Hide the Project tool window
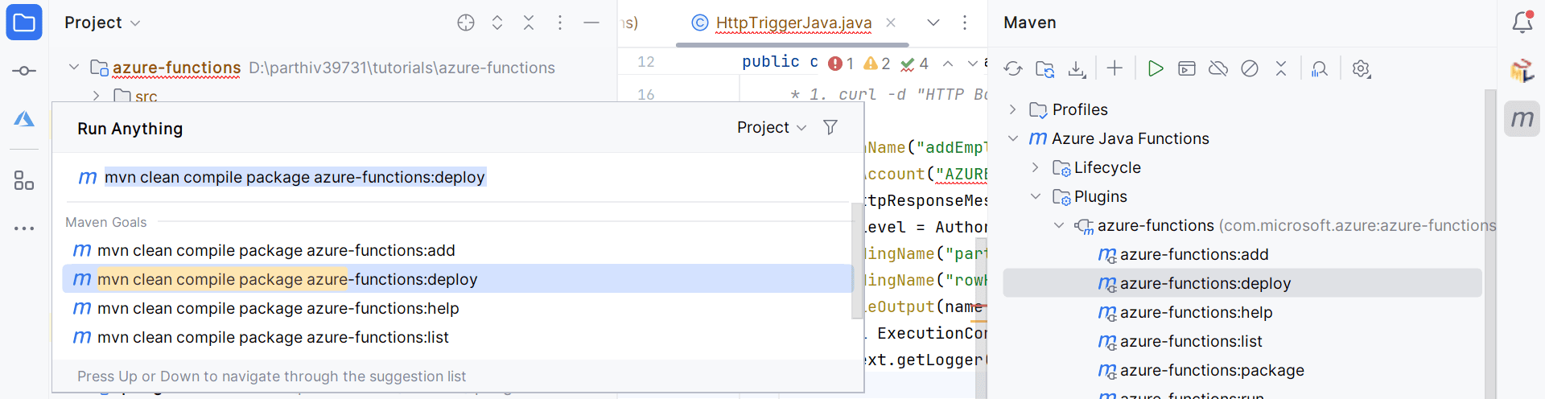Image resolution: width=1545 pixels, height=399 pixels. (591, 23)
